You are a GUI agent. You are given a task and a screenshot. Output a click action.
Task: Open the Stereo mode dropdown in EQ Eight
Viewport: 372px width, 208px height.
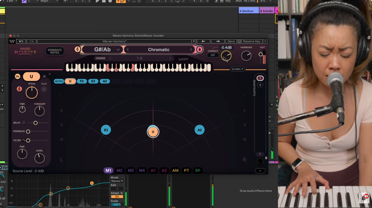pos(117,181)
